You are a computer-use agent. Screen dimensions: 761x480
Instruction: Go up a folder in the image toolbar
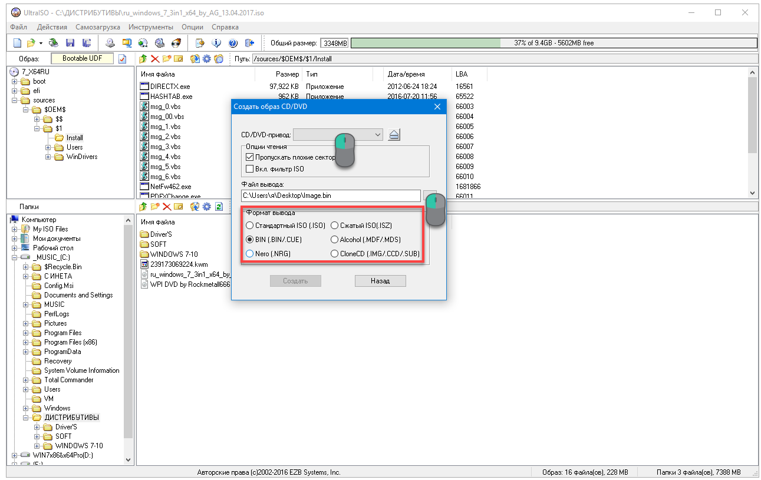tap(143, 59)
